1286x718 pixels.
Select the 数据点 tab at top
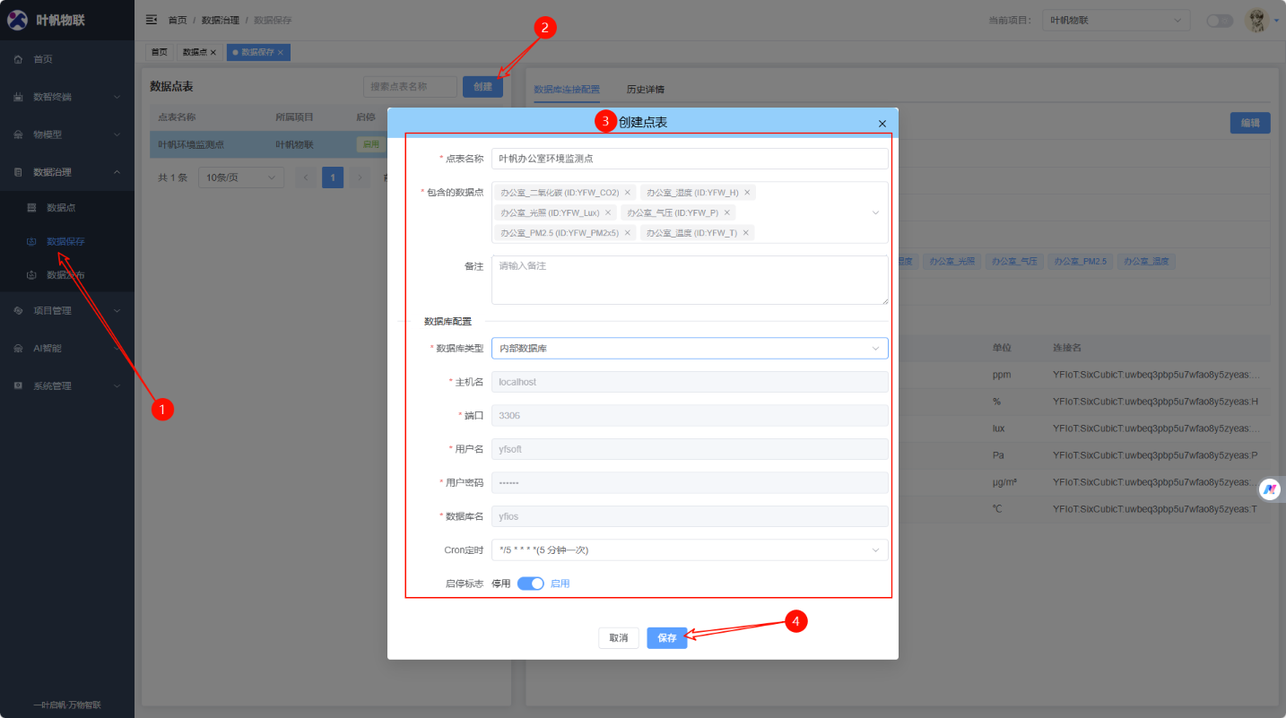196,51
